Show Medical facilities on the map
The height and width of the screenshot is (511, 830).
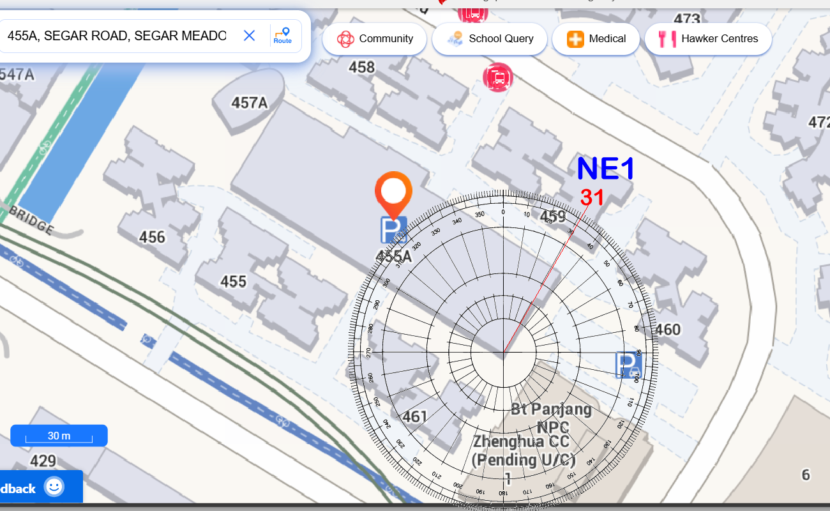coord(596,39)
